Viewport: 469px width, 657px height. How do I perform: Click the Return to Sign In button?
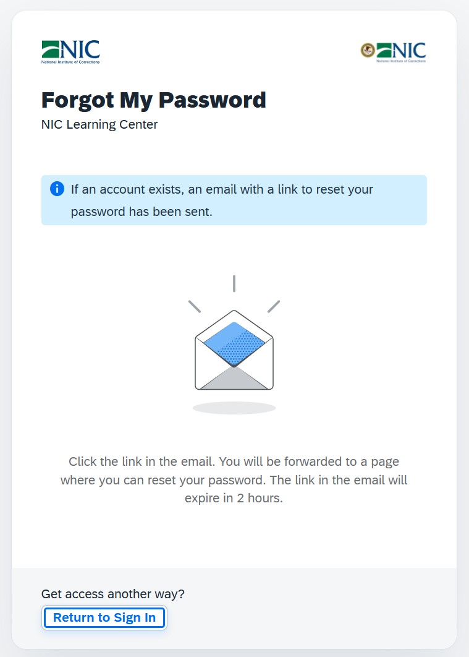point(104,617)
